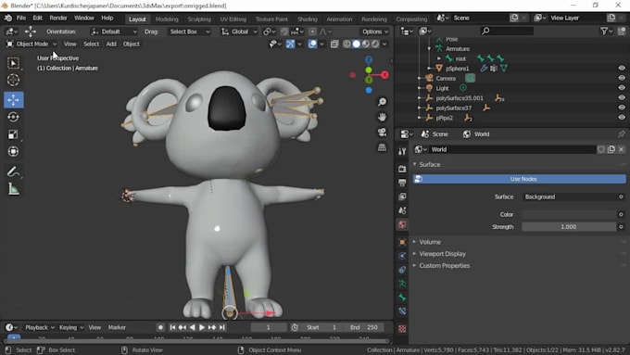The height and width of the screenshot is (355, 630).
Task: Click the viewport zoom magnifier icon
Action: pyautogui.click(x=382, y=102)
